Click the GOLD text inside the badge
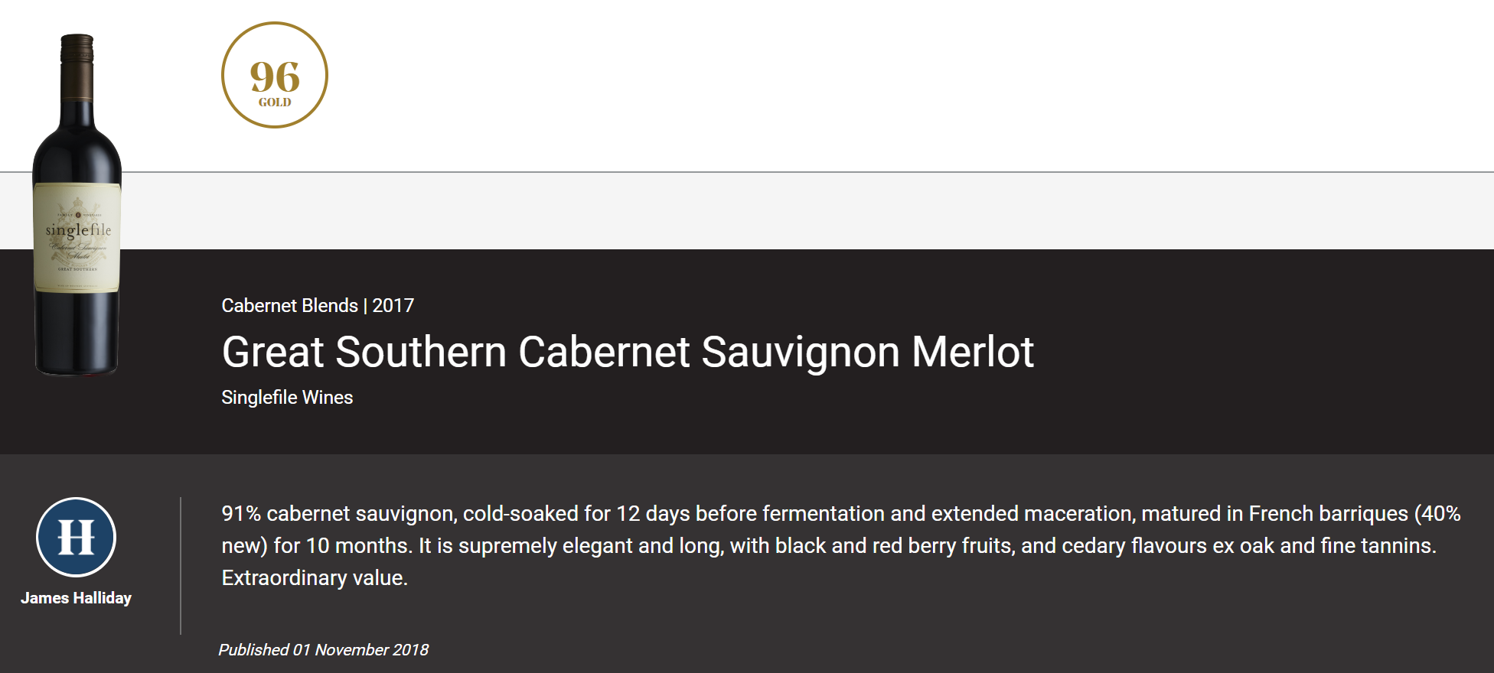 pos(275,102)
